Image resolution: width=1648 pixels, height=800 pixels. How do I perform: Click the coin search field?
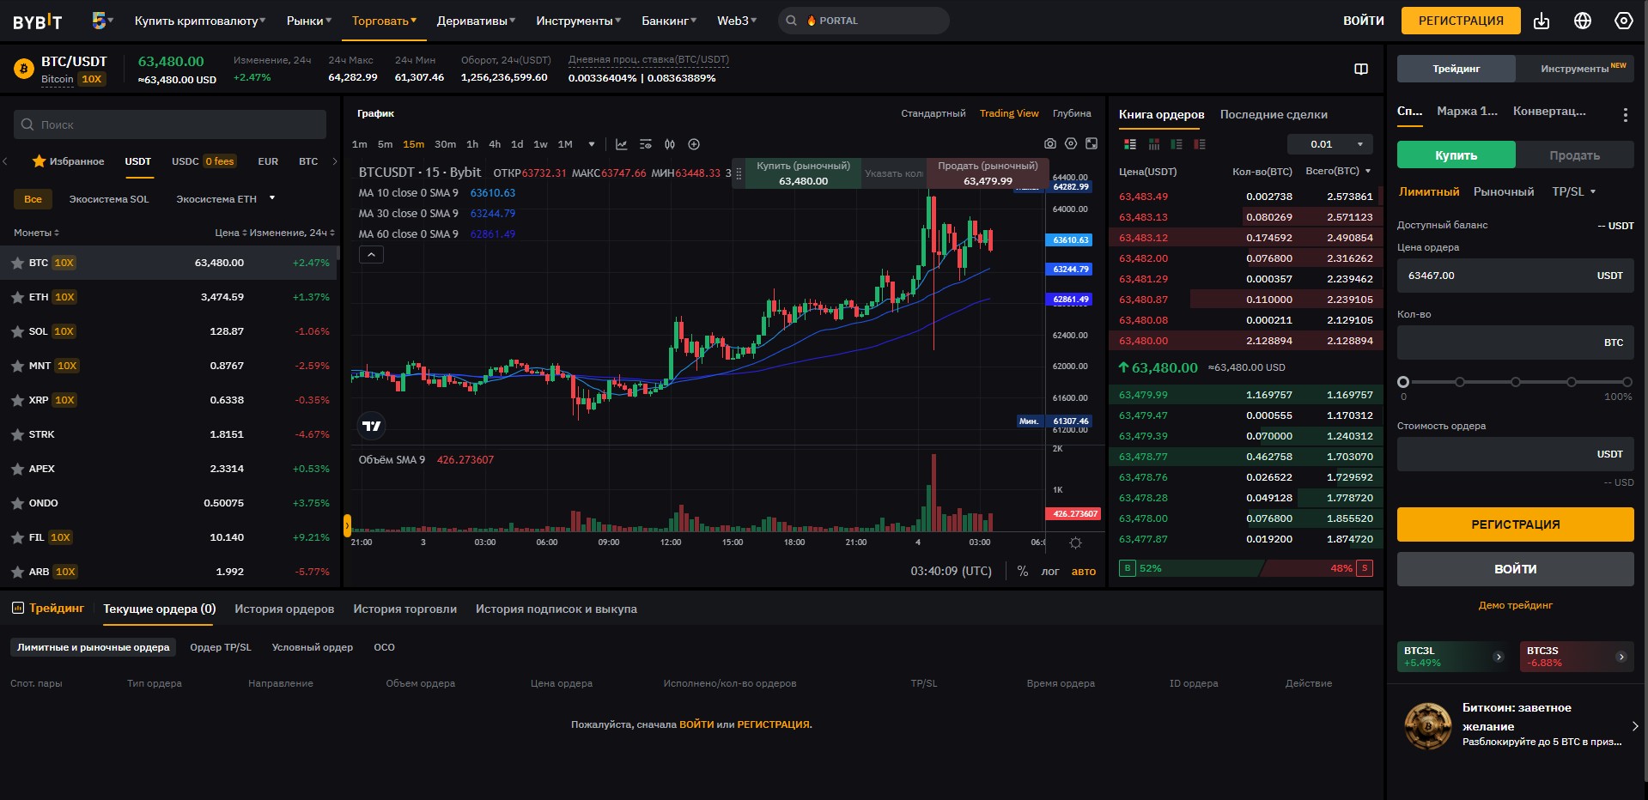coord(170,124)
